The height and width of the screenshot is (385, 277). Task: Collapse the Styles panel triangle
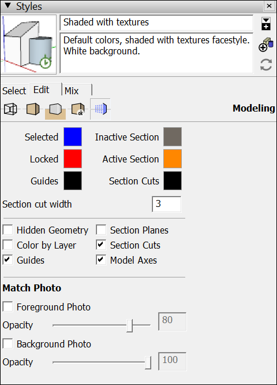pyautogui.click(x=8, y=6)
